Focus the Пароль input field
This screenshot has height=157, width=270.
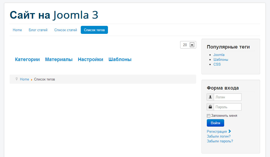pyautogui.click(x=227, y=107)
